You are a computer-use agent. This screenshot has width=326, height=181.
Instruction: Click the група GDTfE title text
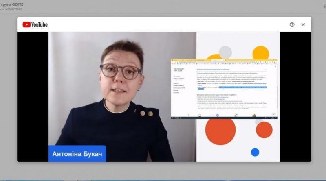12,4
